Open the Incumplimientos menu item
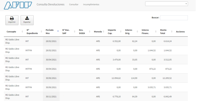This screenshot has height=101, width=197. [x=91, y=4]
